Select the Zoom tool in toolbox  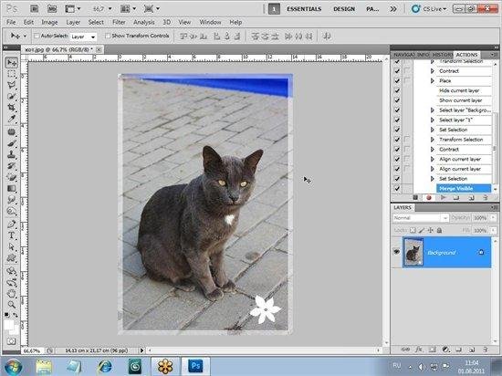point(12,304)
